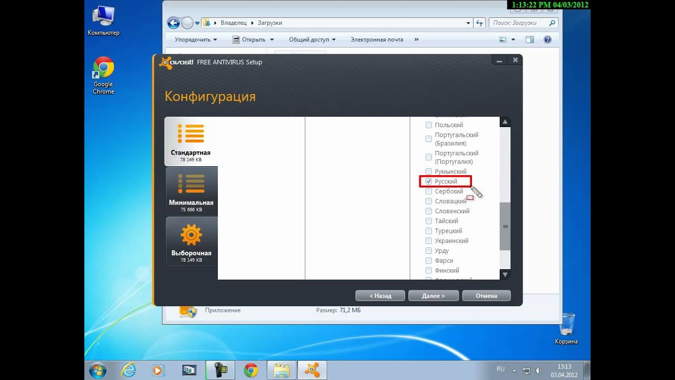675x380 pixels.
Task: Check the Украинский language checkbox
Action: 429,241
